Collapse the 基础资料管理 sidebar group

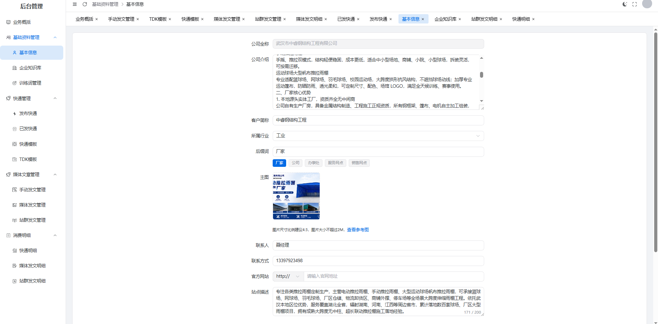[31, 37]
